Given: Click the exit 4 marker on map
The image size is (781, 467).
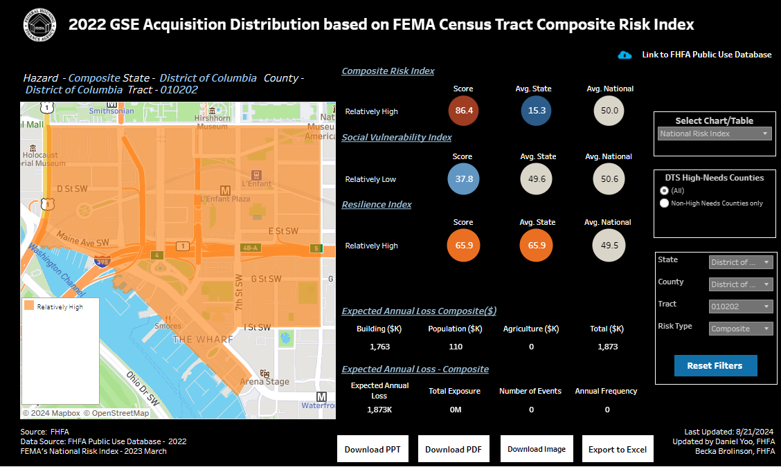Looking at the screenshot, I should pyautogui.click(x=157, y=255).
